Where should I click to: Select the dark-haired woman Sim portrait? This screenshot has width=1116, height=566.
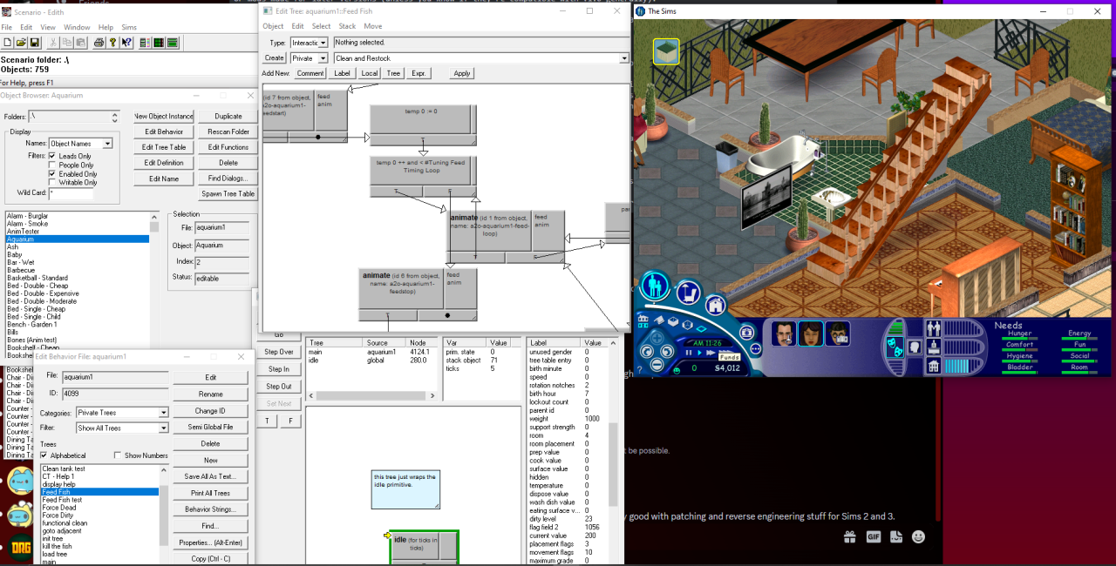(x=812, y=334)
